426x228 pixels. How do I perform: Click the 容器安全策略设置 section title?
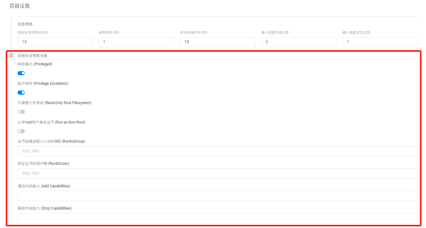[x=32, y=56]
